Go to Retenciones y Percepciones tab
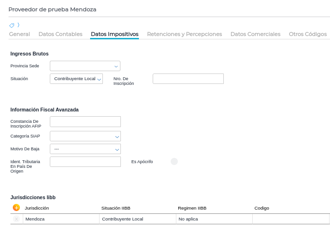 click(x=184, y=34)
